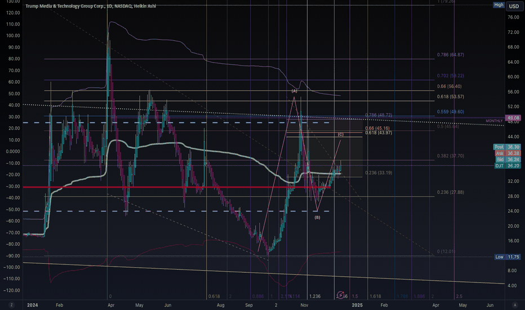Screen dimensions: 525x310
Task: Click −120.00 on the left indicator scale
Action: click(x=12, y=290)
